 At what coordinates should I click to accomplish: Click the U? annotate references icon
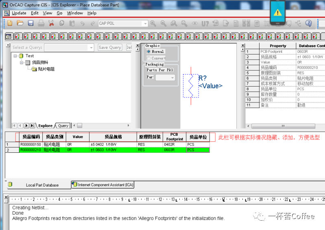click(x=205, y=24)
